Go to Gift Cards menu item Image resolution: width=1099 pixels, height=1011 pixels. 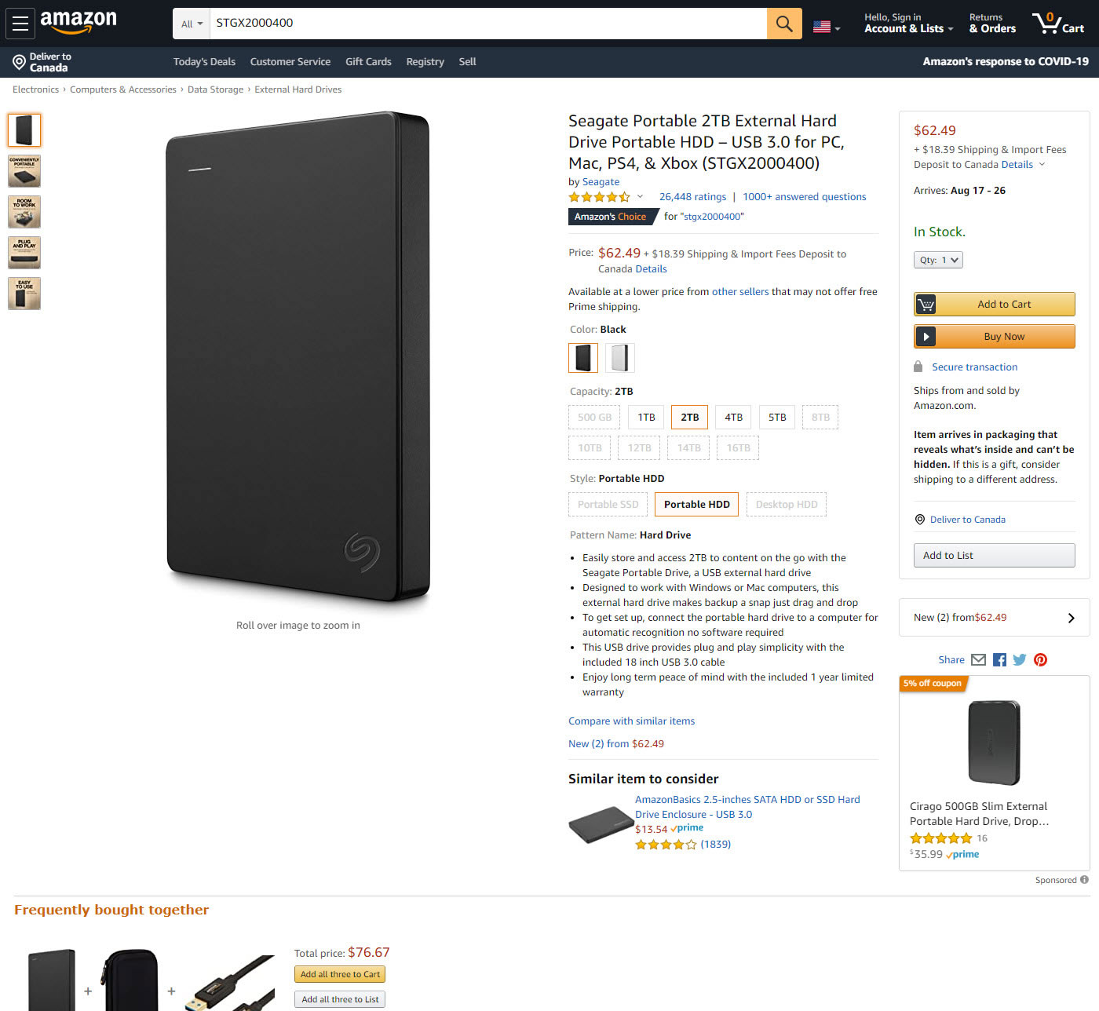coord(368,62)
